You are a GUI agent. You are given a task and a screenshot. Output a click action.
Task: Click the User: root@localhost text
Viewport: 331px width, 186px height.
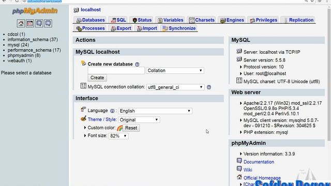point(265,73)
